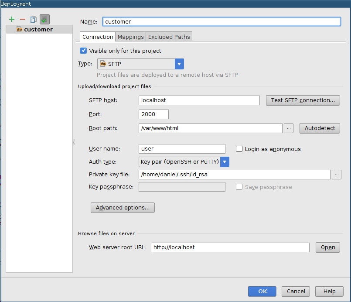Open the Type dropdown showing SFTP
Viewport: 351px width, 302px height.
pos(179,64)
